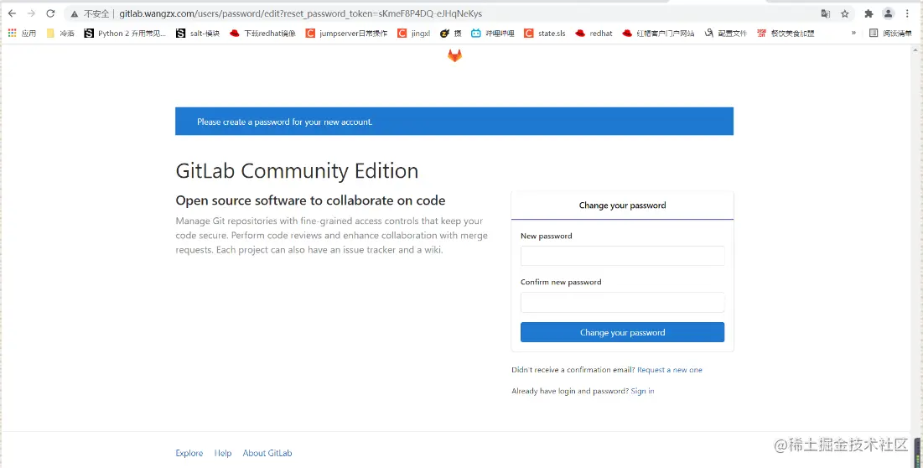Open the redhat bookmark

594,34
